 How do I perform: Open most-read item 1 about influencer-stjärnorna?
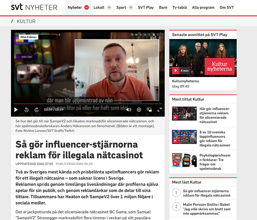[x=206, y=193]
